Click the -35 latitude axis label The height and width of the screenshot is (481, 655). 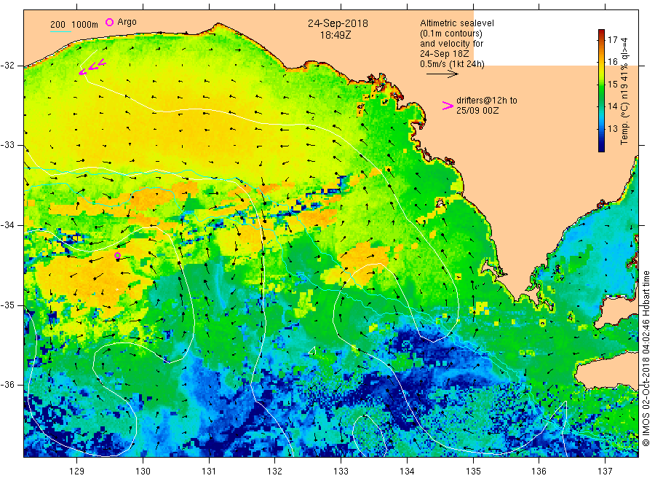coord(7,305)
